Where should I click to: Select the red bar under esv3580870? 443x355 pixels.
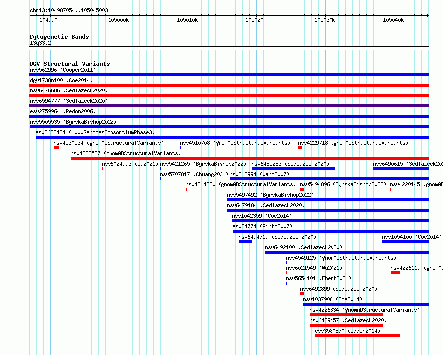[x=357, y=336]
